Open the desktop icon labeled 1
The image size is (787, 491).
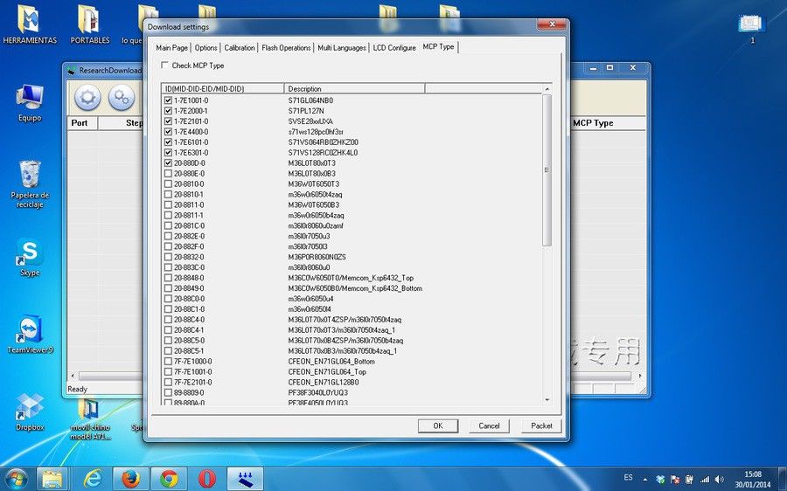(752, 28)
